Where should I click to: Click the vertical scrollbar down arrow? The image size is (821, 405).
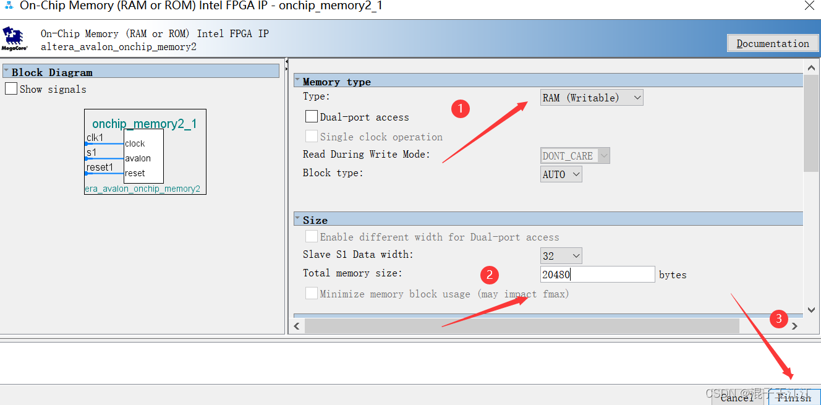[812, 310]
